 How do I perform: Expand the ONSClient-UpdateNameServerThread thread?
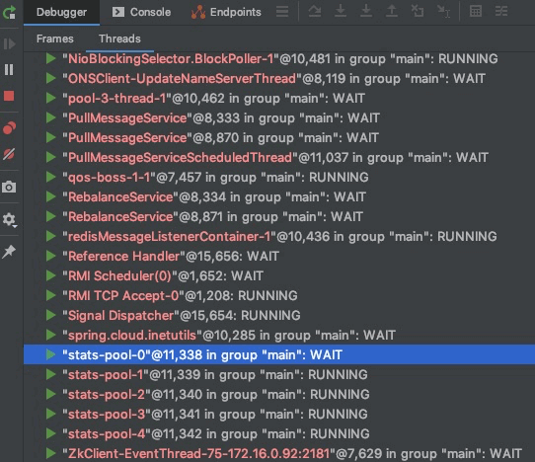click(x=51, y=78)
